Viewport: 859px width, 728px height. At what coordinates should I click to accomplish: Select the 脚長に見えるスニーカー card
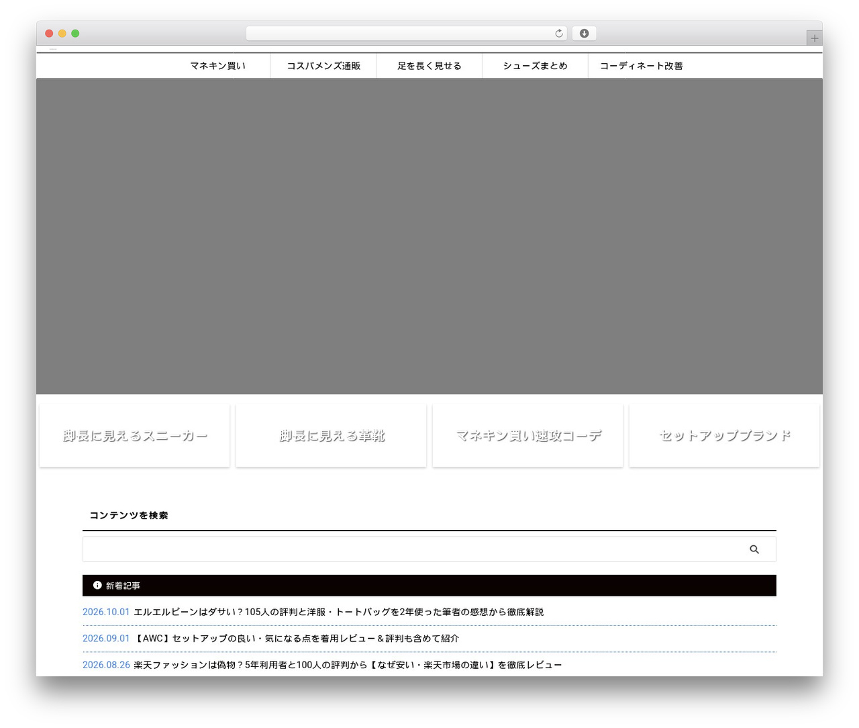coord(135,436)
